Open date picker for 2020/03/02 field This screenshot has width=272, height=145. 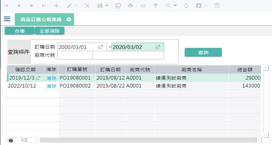[x=158, y=47]
